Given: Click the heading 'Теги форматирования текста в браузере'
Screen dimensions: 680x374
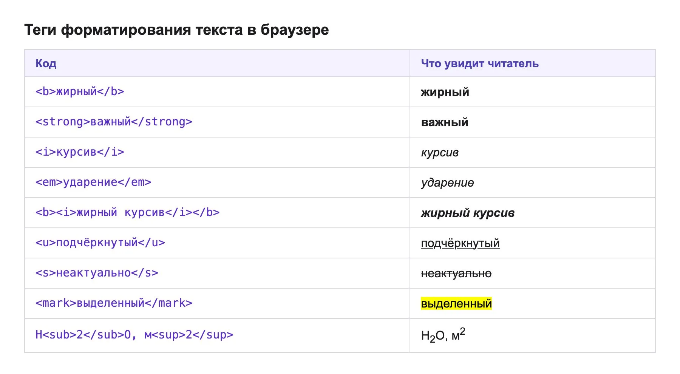Looking at the screenshot, I should 176,30.
